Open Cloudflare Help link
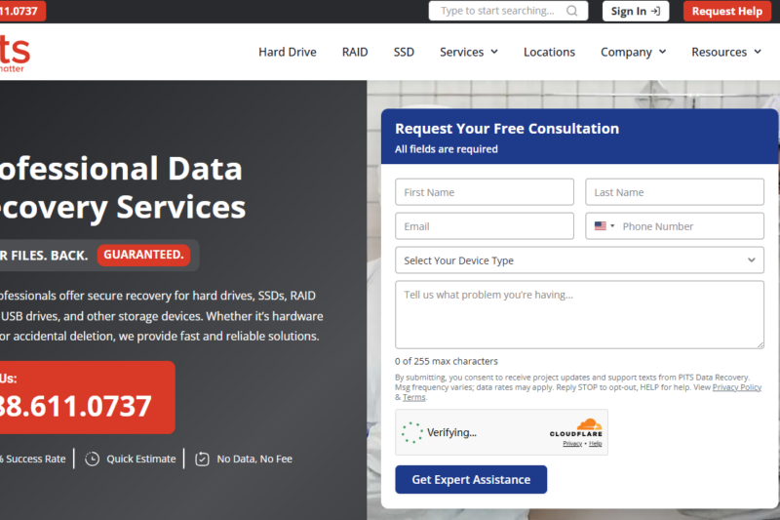Image resolution: width=780 pixels, height=520 pixels. [x=596, y=443]
